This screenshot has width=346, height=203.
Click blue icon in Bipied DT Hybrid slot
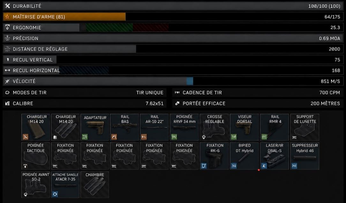[234, 166]
